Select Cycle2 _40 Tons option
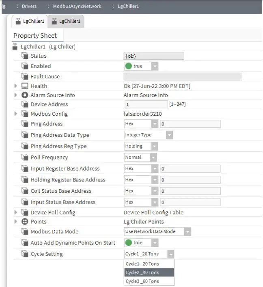Image resolution: width=263 pixels, height=287 pixels. click(142, 272)
